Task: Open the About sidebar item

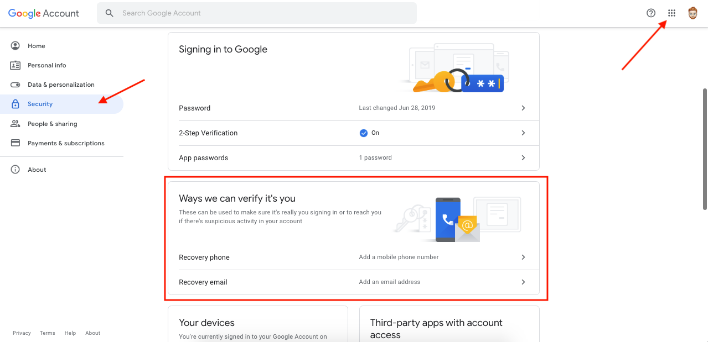Action: tap(61, 170)
